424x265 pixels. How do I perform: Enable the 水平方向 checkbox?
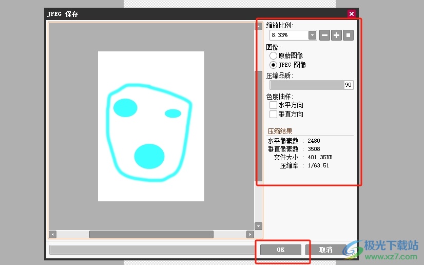tap(273, 105)
